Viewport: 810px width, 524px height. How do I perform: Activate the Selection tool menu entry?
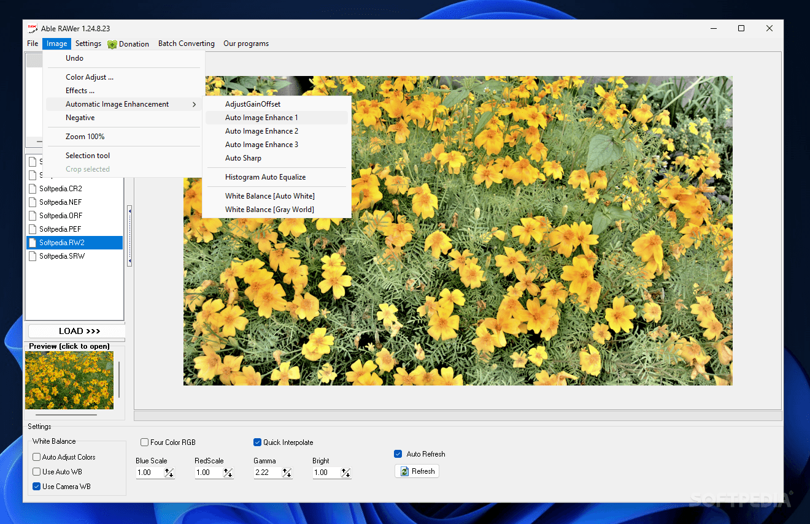click(124, 156)
